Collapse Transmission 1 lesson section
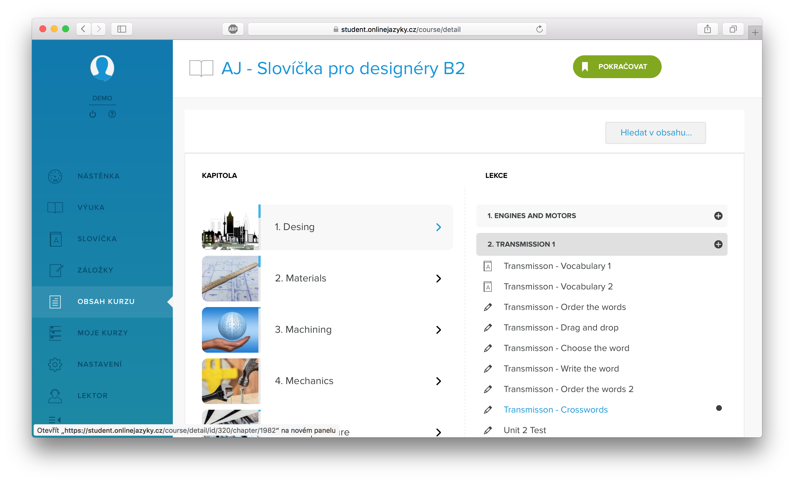This screenshot has width=794, height=483. pyautogui.click(x=718, y=244)
